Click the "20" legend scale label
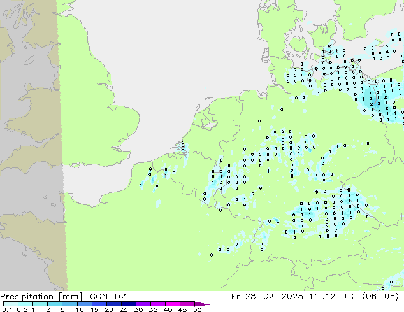 [x=109, y=309]
